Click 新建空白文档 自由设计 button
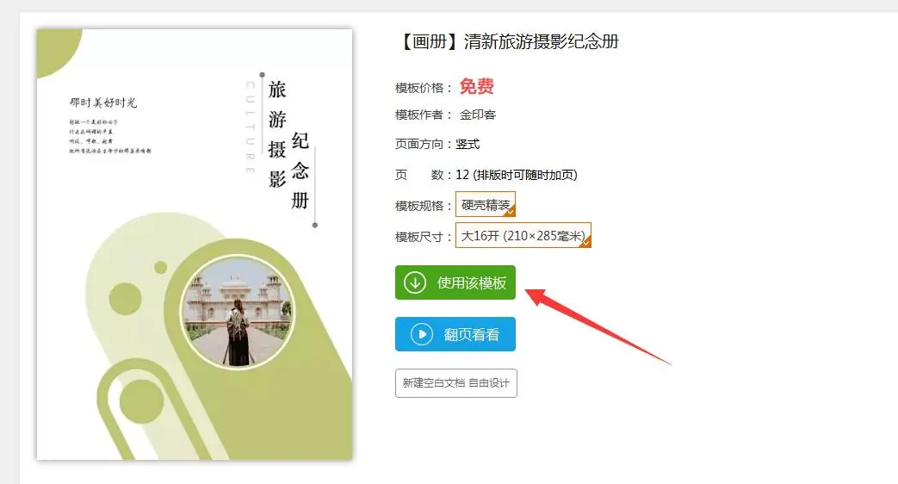 click(455, 383)
